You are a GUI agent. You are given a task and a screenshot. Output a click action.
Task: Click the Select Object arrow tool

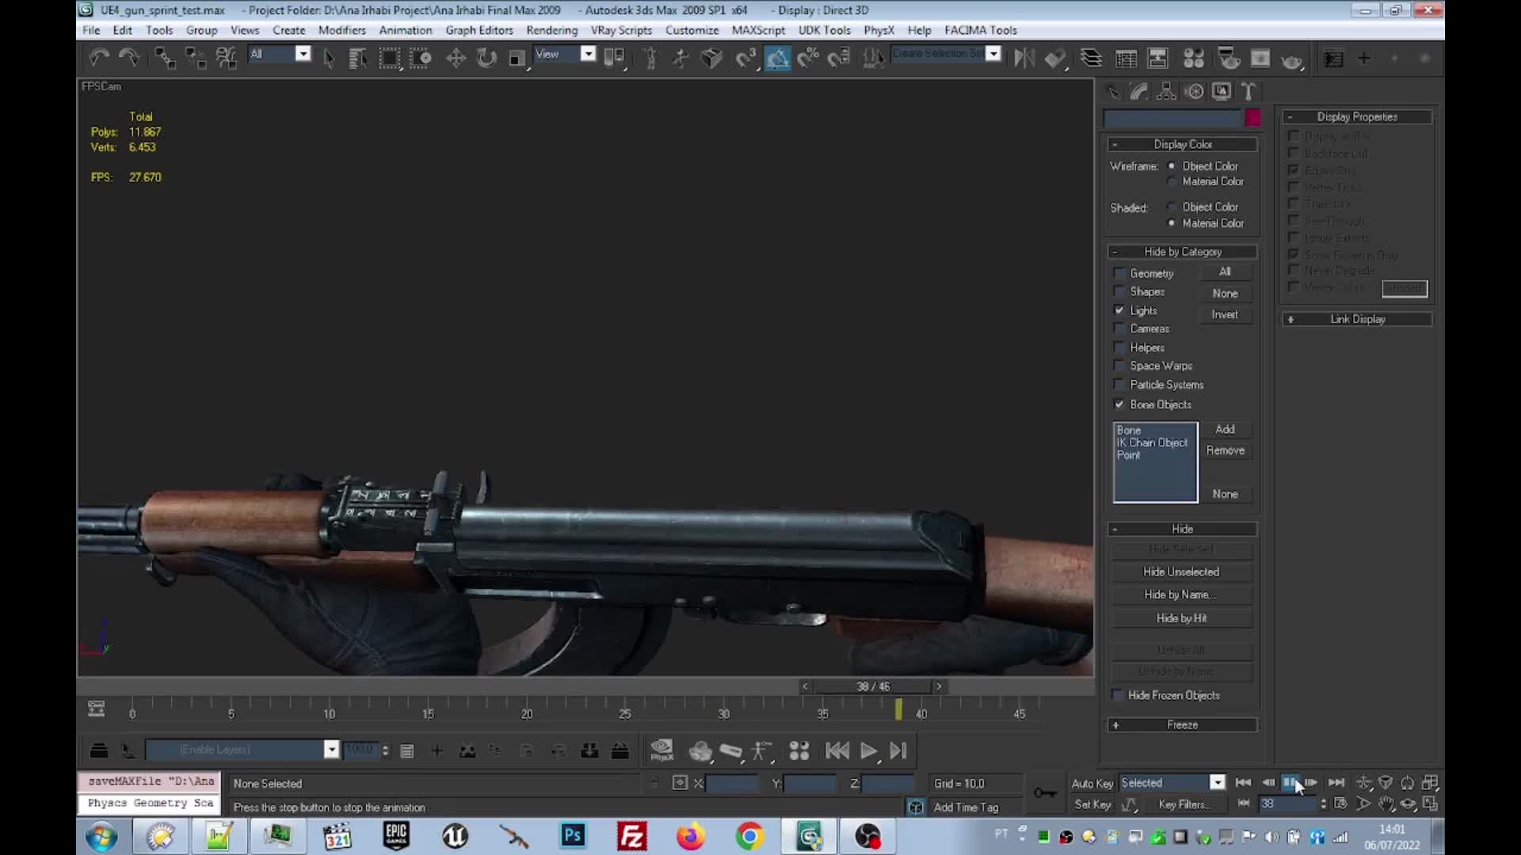pyautogui.click(x=329, y=58)
